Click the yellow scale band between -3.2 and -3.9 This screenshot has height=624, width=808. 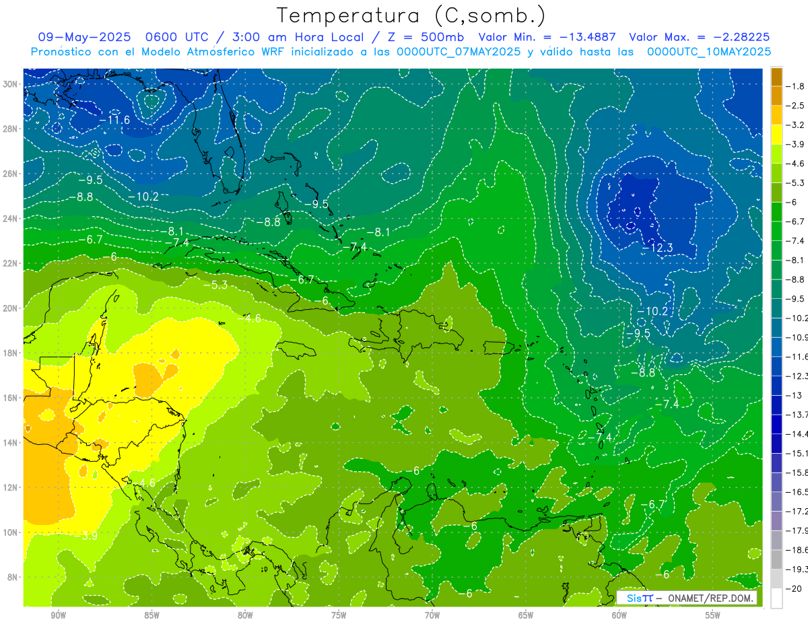coord(776,135)
